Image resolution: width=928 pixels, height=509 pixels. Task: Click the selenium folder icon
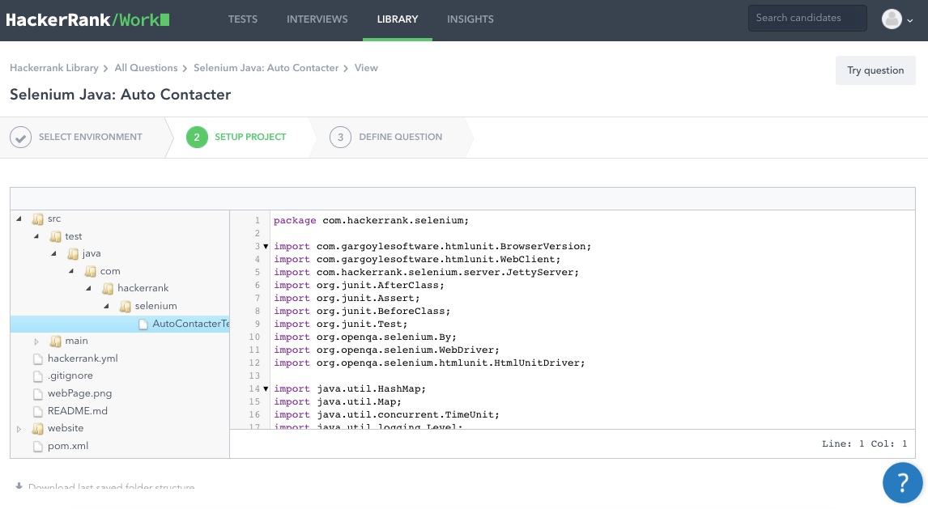(125, 306)
